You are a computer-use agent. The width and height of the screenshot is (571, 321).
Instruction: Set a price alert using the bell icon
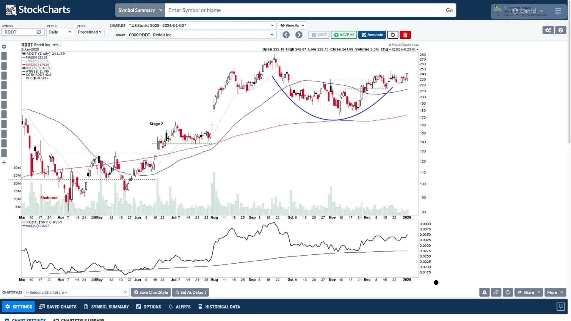[484, 292]
